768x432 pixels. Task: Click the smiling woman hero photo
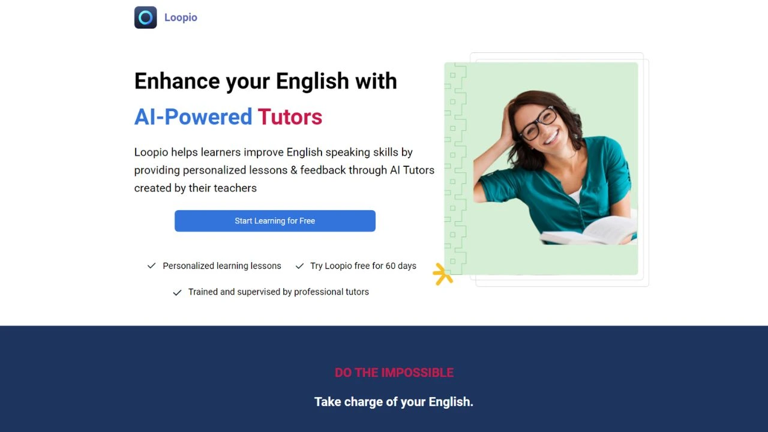pos(555,168)
